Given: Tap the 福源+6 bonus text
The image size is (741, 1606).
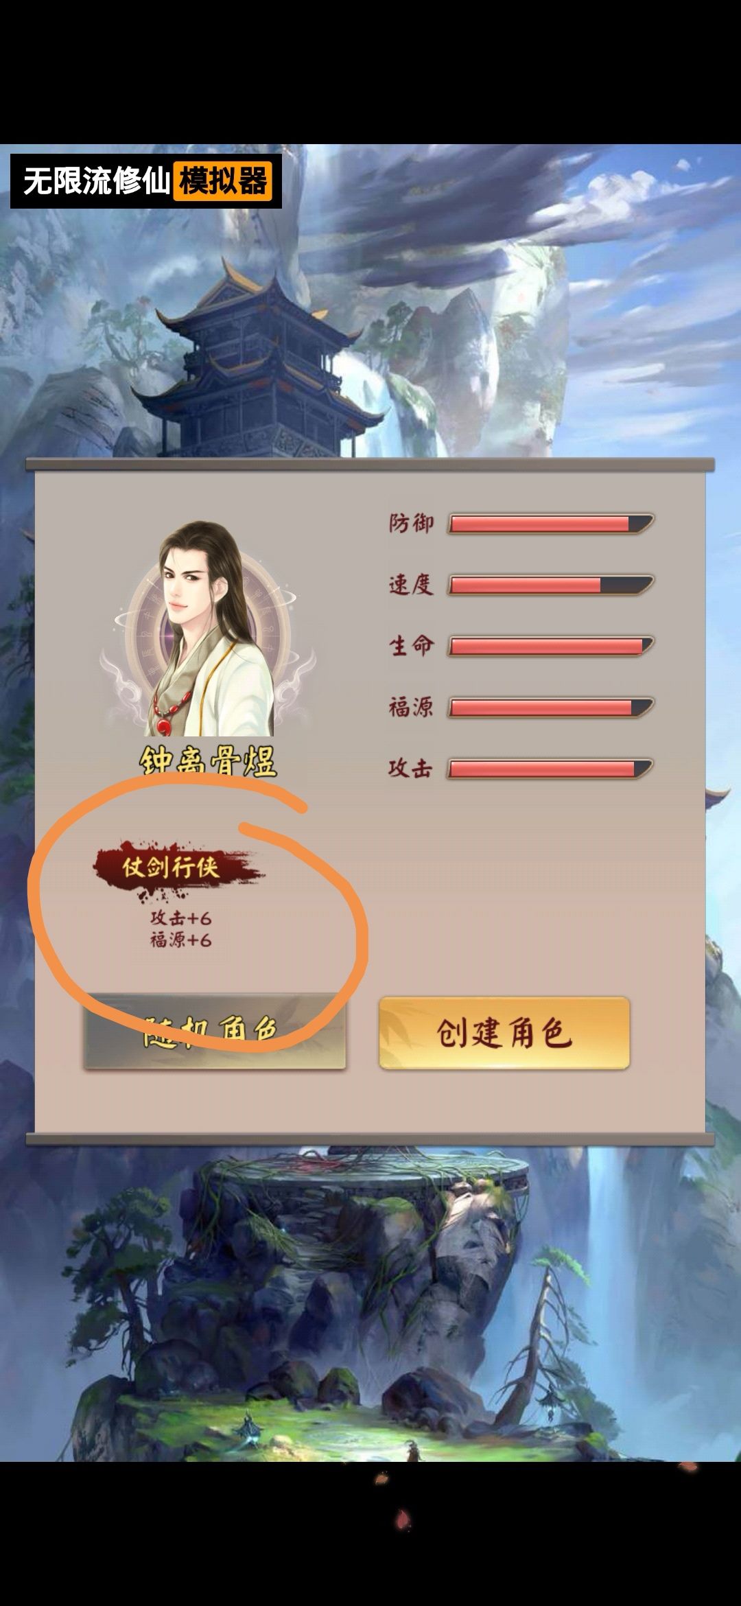Looking at the screenshot, I should (x=181, y=940).
